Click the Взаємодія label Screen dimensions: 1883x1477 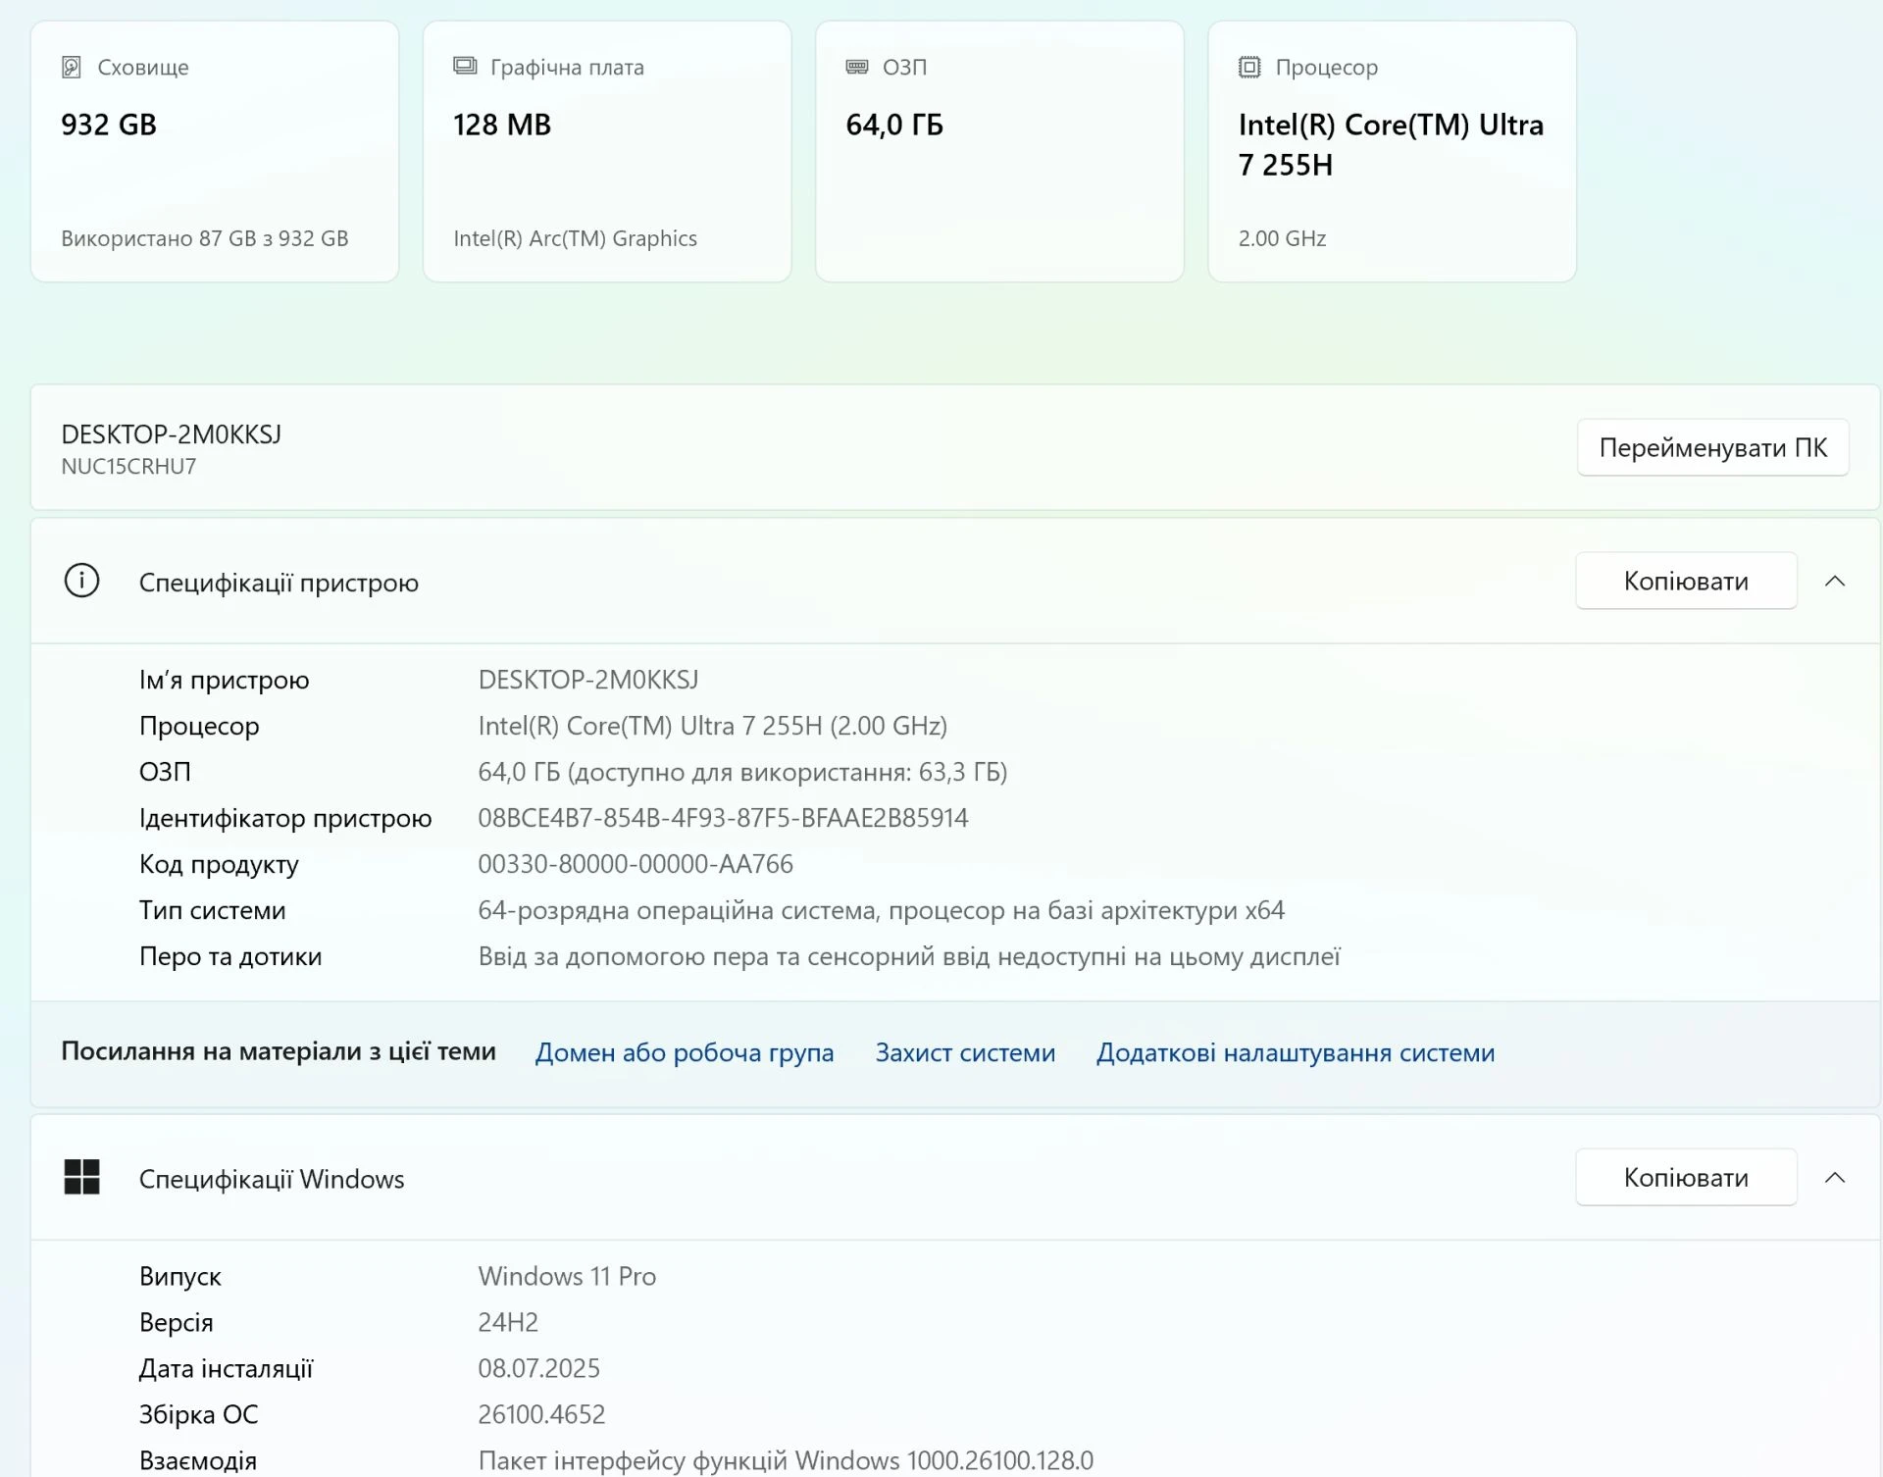tap(198, 1460)
